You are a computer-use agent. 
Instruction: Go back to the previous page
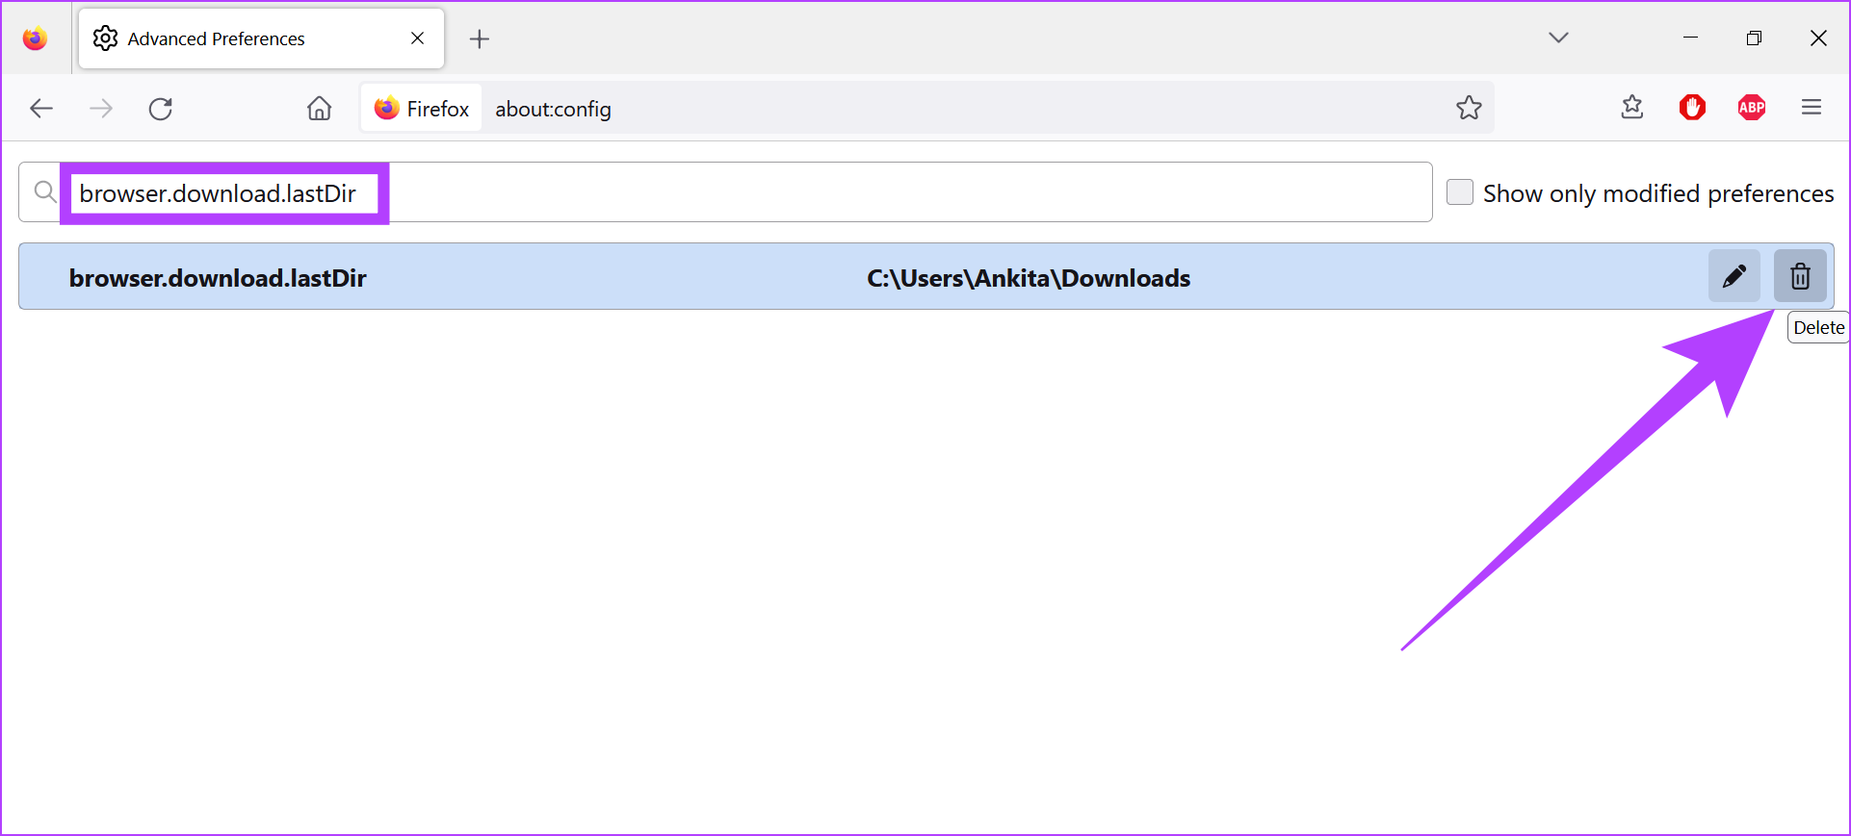pos(41,109)
